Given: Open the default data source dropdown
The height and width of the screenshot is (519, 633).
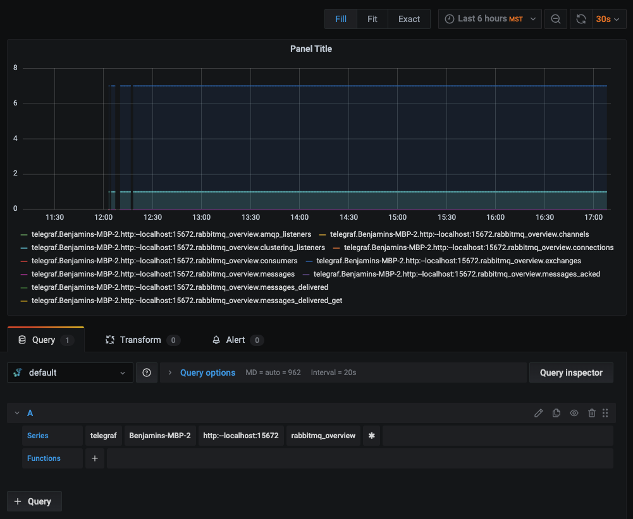Looking at the screenshot, I should pyautogui.click(x=70, y=373).
